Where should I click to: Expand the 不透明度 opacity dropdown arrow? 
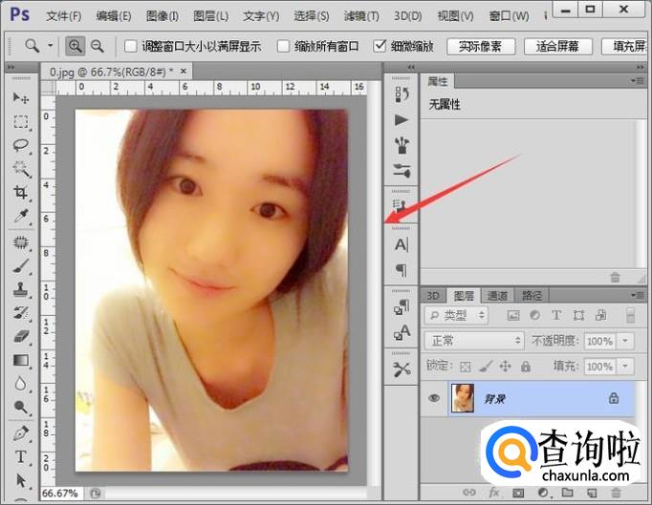(x=625, y=341)
